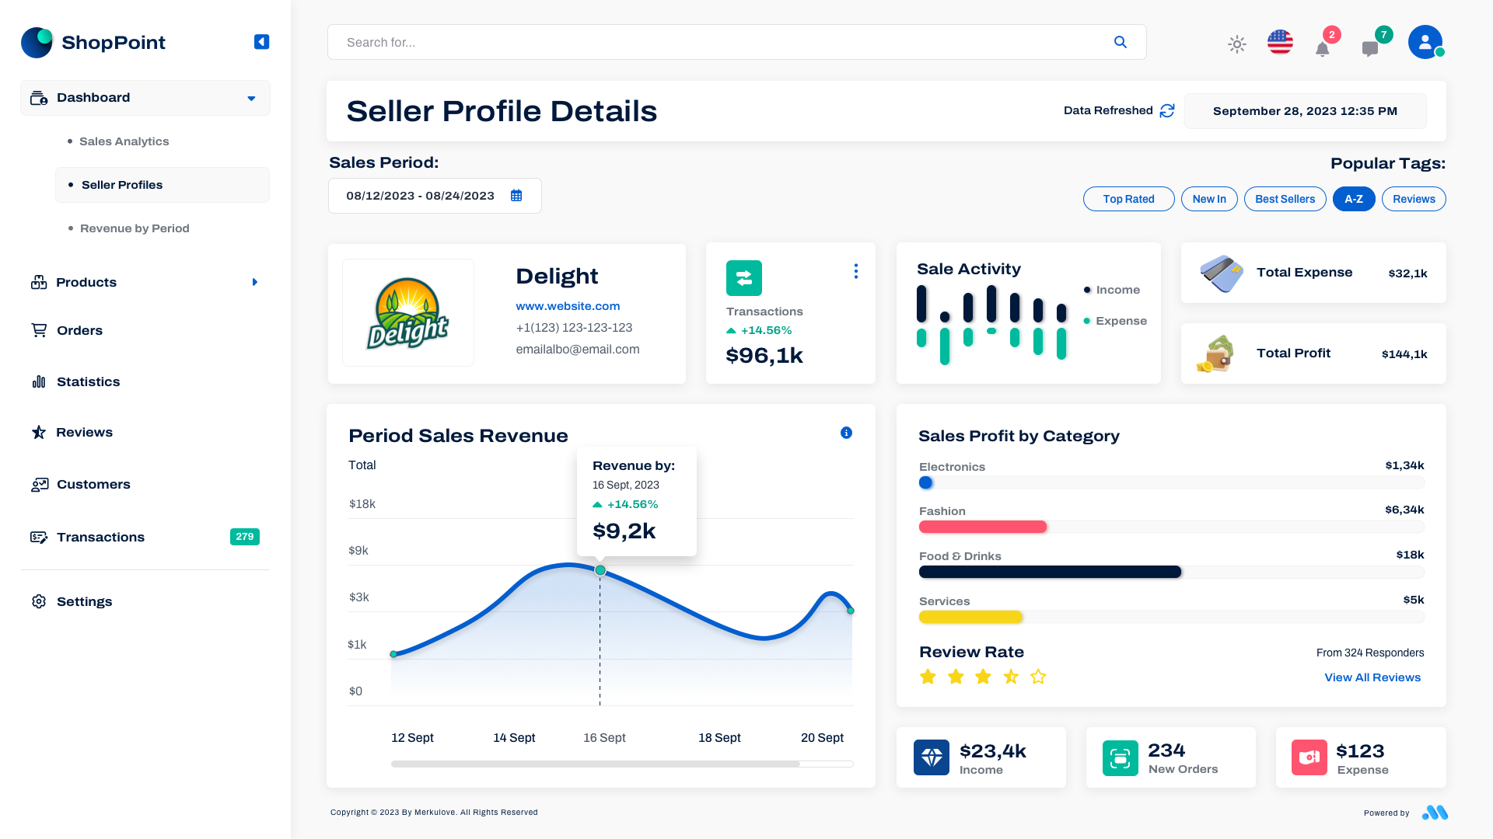Expand the Products sidebar item
The width and height of the screenshot is (1493, 839).
click(x=255, y=282)
